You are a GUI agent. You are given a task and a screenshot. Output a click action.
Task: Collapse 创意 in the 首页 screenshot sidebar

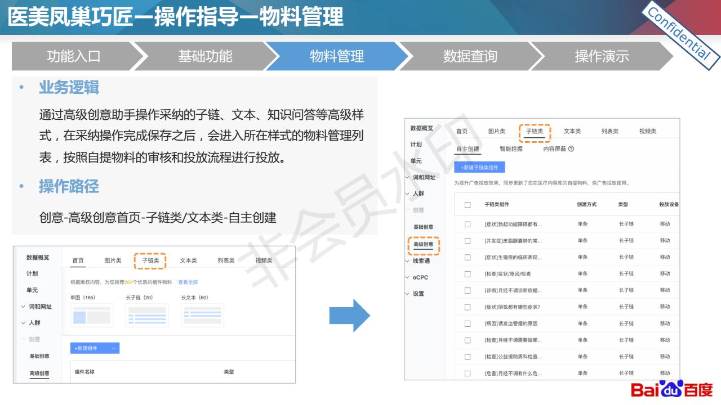pos(23,339)
